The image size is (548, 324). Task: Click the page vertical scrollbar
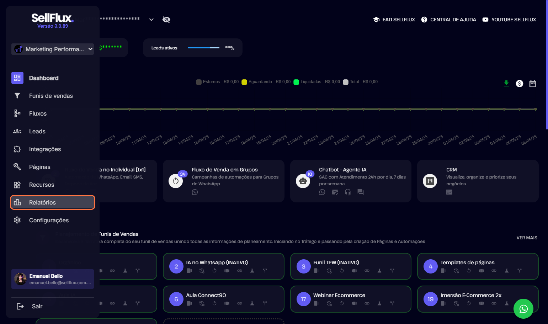(547, 65)
